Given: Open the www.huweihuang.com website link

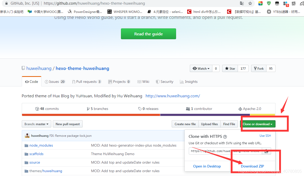Looking at the screenshot, I should (x=173, y=96).
